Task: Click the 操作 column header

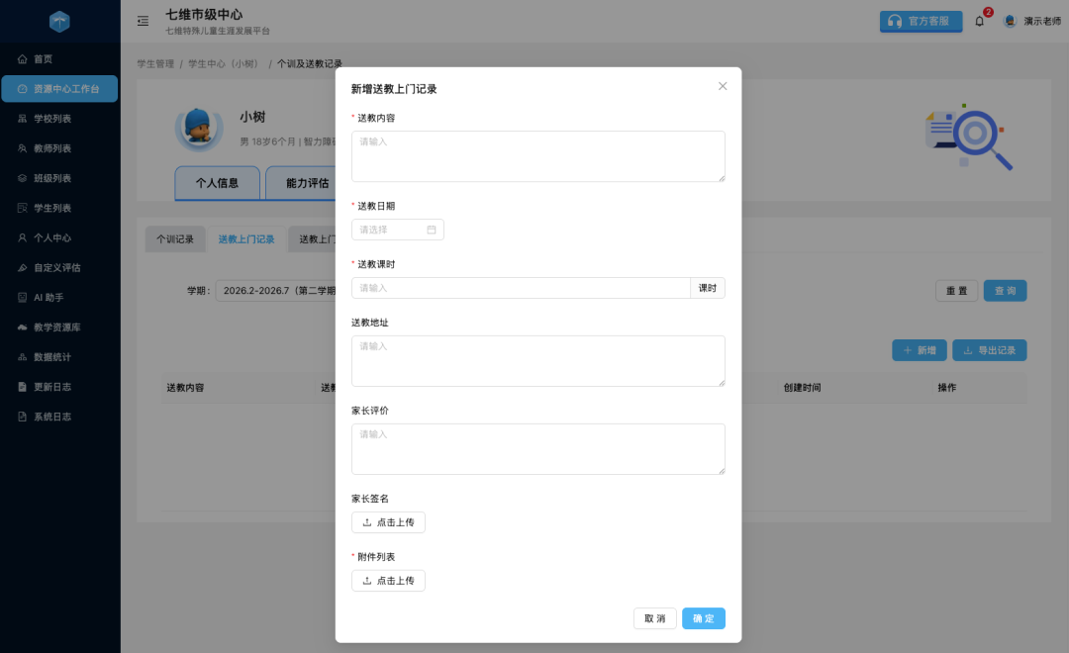Action: point(947,387)
